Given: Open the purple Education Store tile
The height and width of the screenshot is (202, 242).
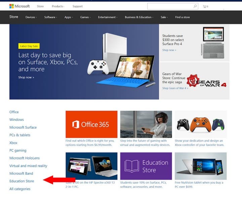Looking at the screenshot, I should [x=146, y=166].
